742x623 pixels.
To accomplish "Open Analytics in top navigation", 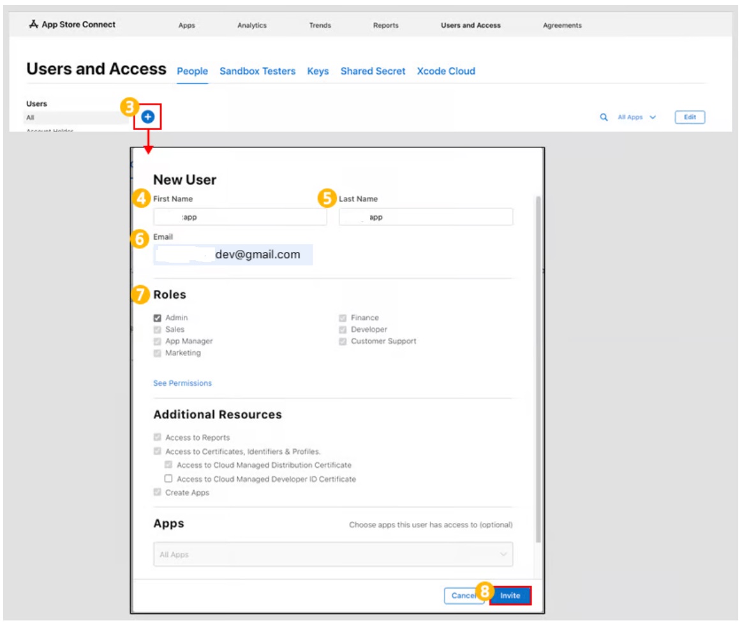I will [x=252, y=26].
